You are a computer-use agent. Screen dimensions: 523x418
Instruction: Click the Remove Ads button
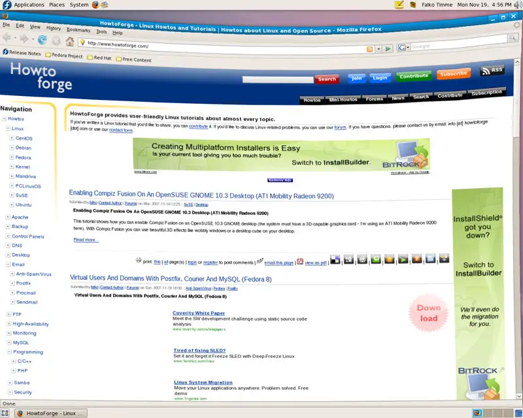(280, 180)
